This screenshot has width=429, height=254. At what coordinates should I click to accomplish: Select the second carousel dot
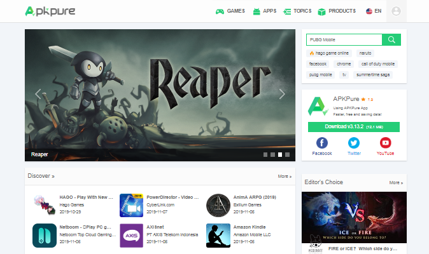(x=272, y=155)
